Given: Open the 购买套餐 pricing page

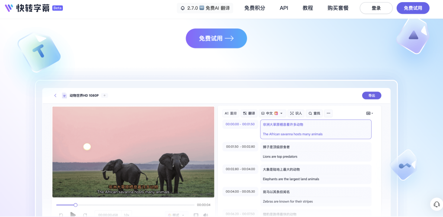Looking at the screenshot, I should 338,8.
